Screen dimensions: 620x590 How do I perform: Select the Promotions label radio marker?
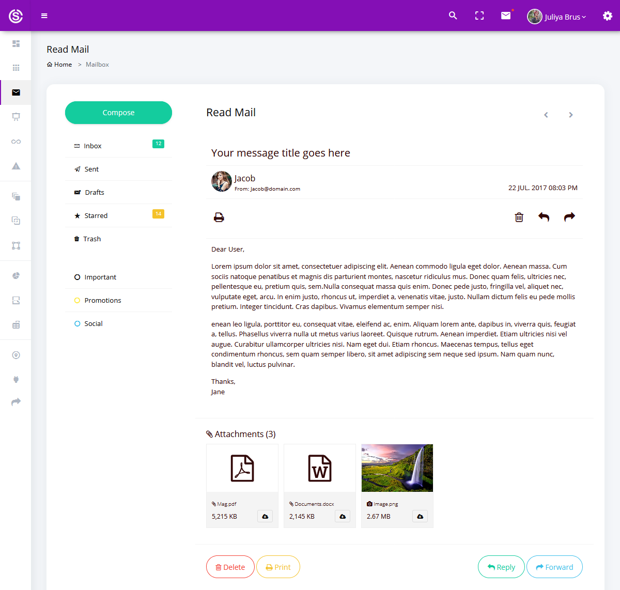point(76,300)
